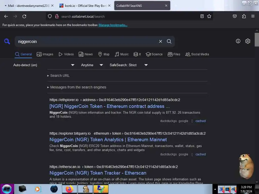
Task: Select the Files search category
Action: (x=174, y=54)
